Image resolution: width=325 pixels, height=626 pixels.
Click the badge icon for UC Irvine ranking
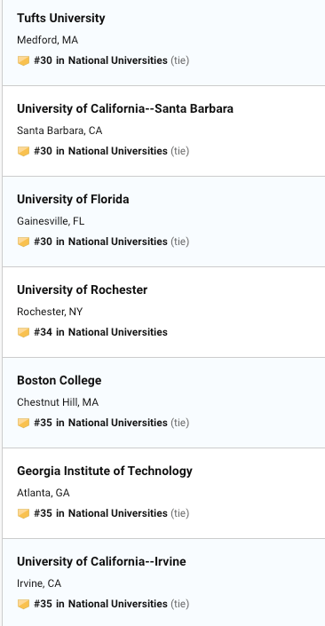click(x=24, y=604)
